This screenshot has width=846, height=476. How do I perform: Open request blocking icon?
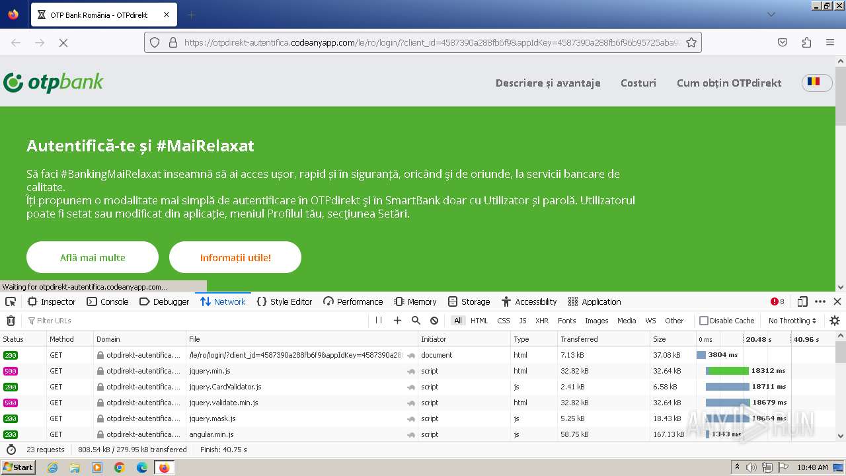434,321
